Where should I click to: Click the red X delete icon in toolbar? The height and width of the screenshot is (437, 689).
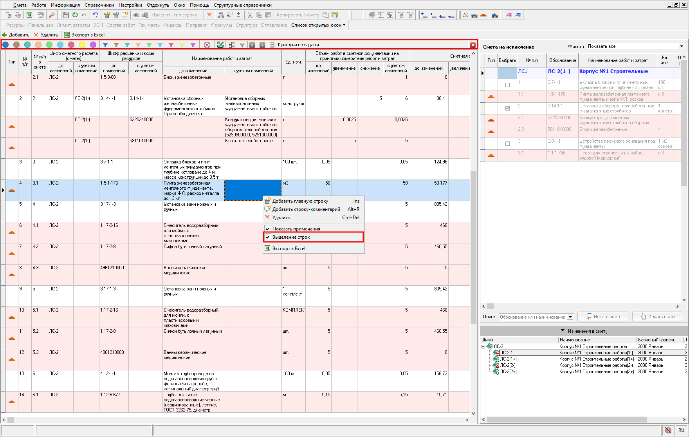point(209,15)
